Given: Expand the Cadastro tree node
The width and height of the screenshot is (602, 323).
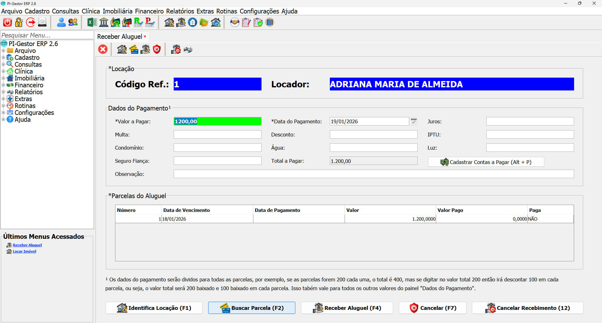Looking at the screenshot, I should coord(3,58).
